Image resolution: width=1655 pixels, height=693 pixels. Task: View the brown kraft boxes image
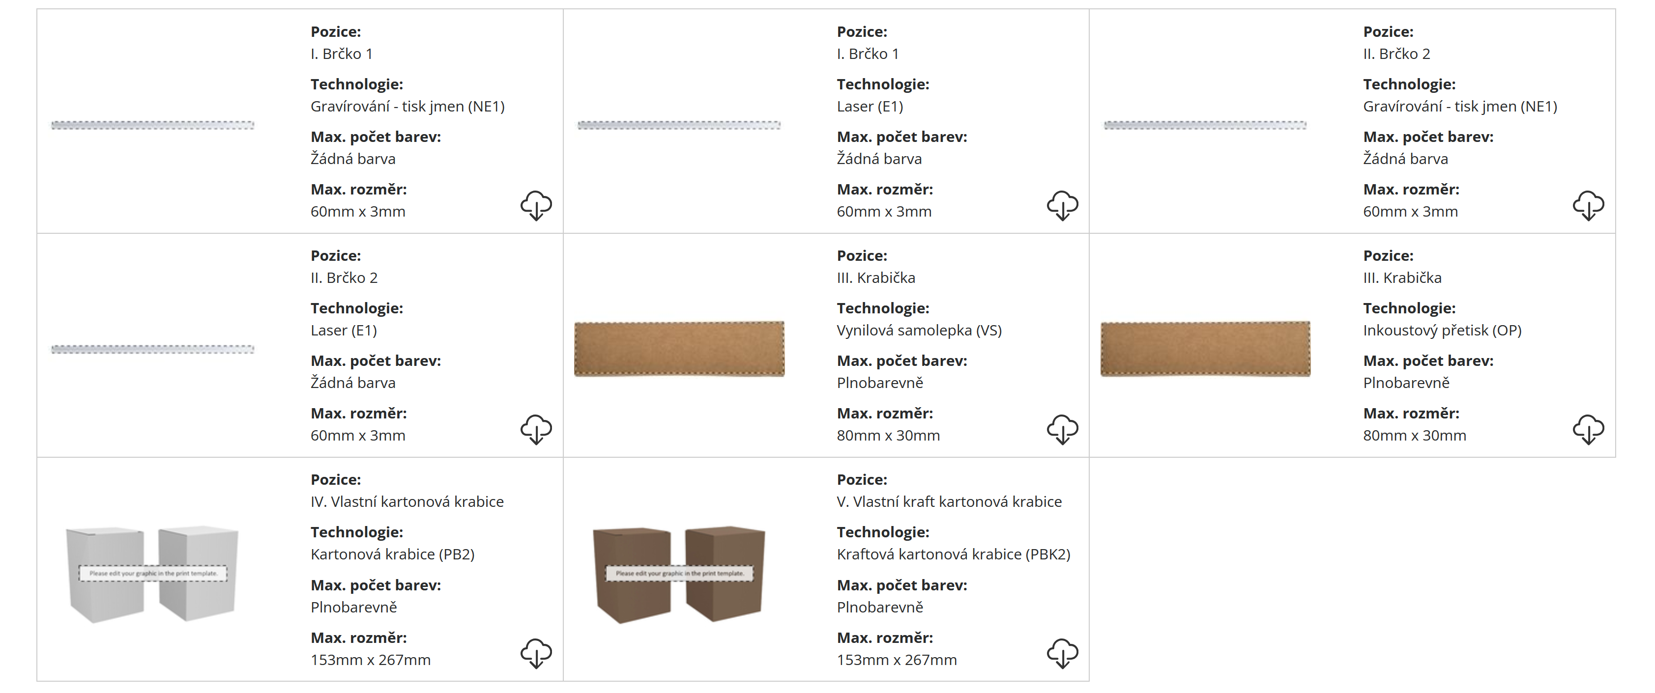[x=679, y=573]
